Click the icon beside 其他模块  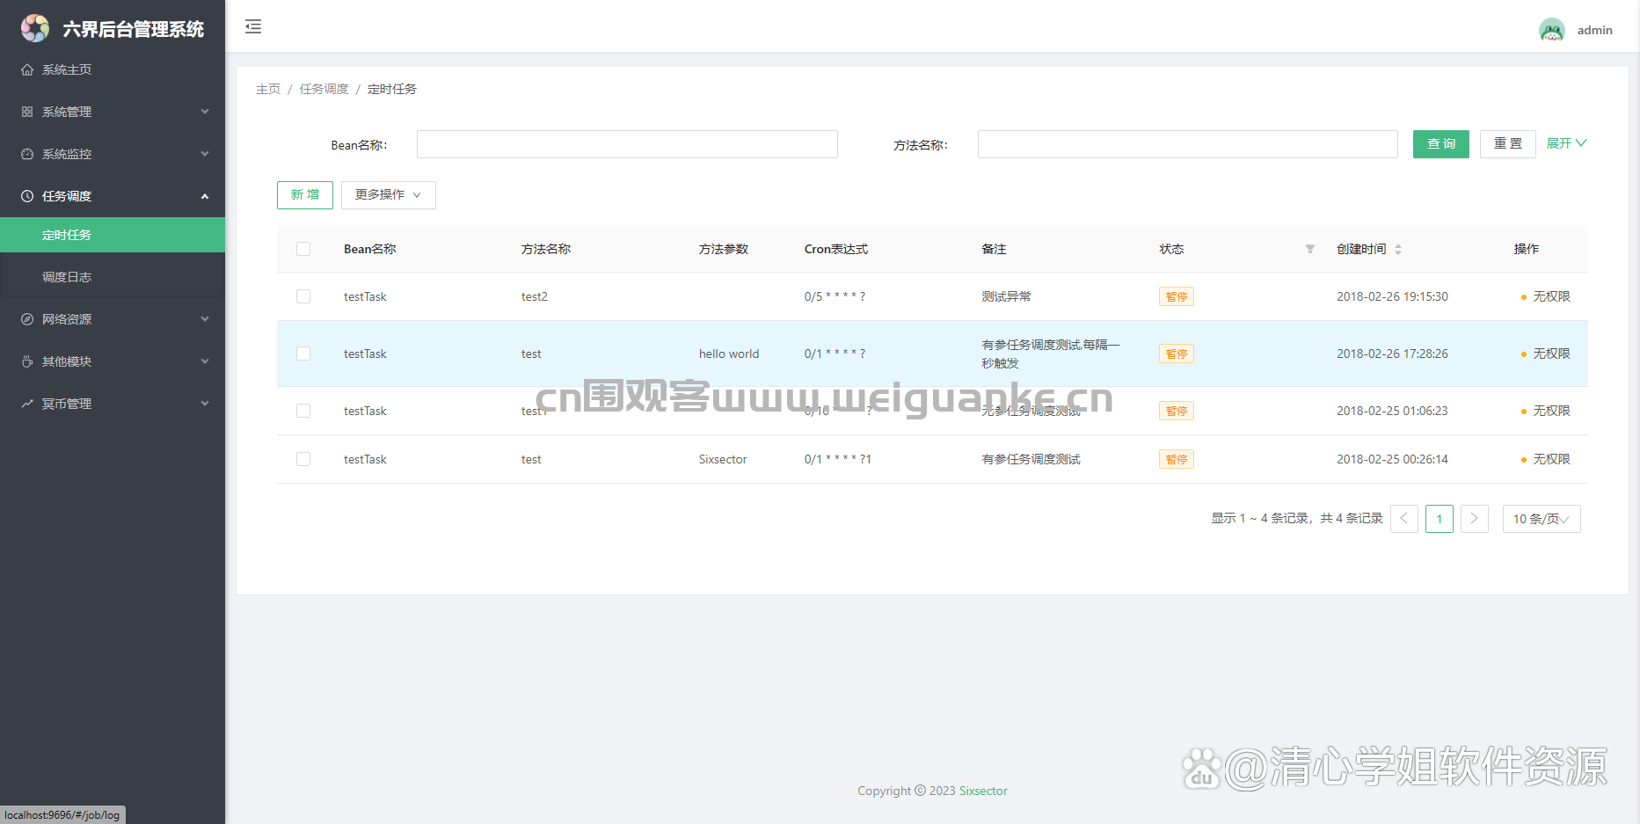coord(27,361)
